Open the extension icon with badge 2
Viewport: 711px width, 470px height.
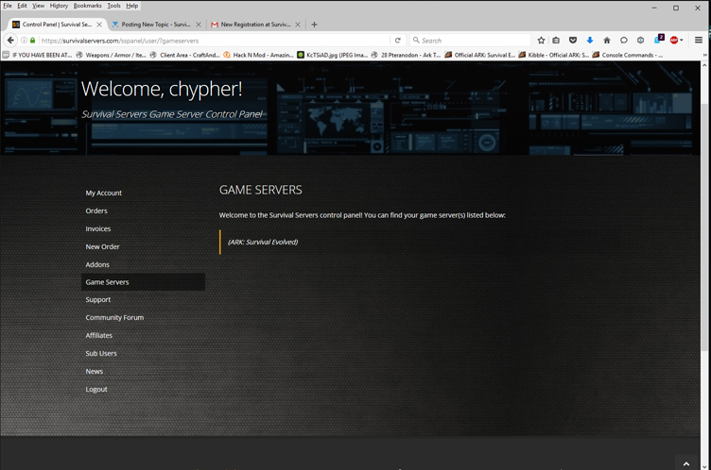(659, 40)
